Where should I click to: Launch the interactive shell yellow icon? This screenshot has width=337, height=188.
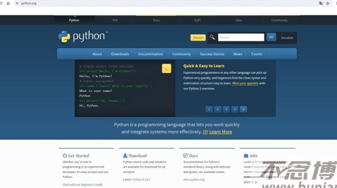click(x=167, y=69)
